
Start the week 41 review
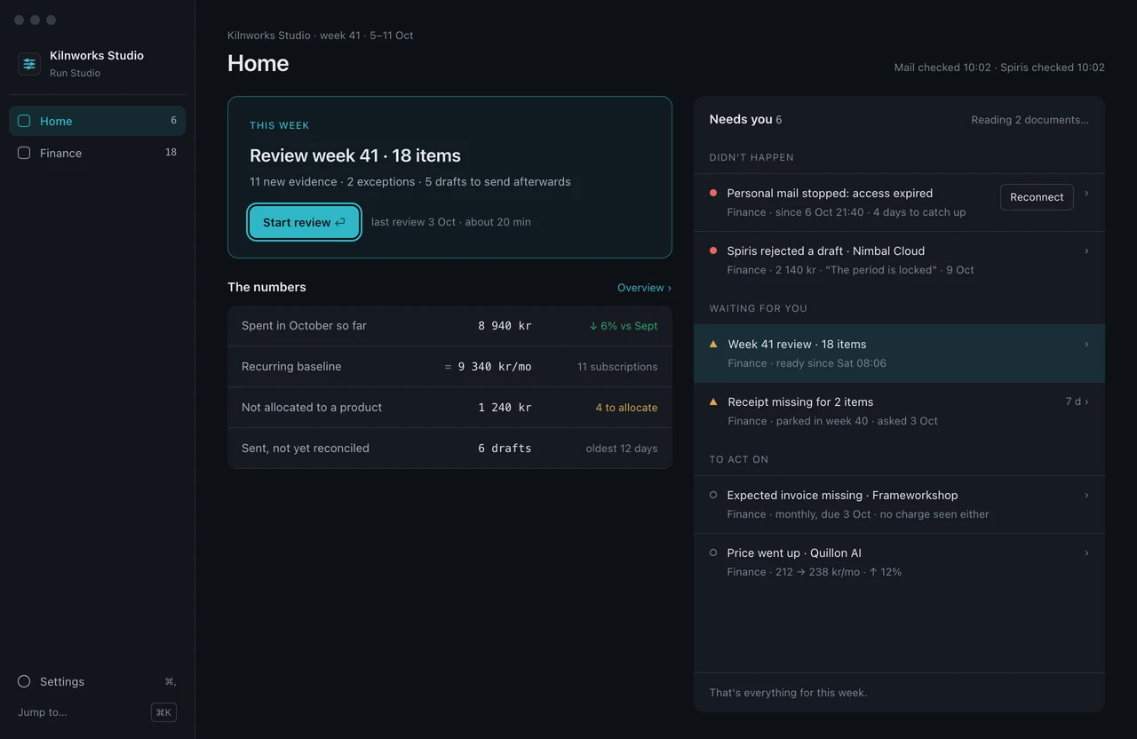coord(304,222)
